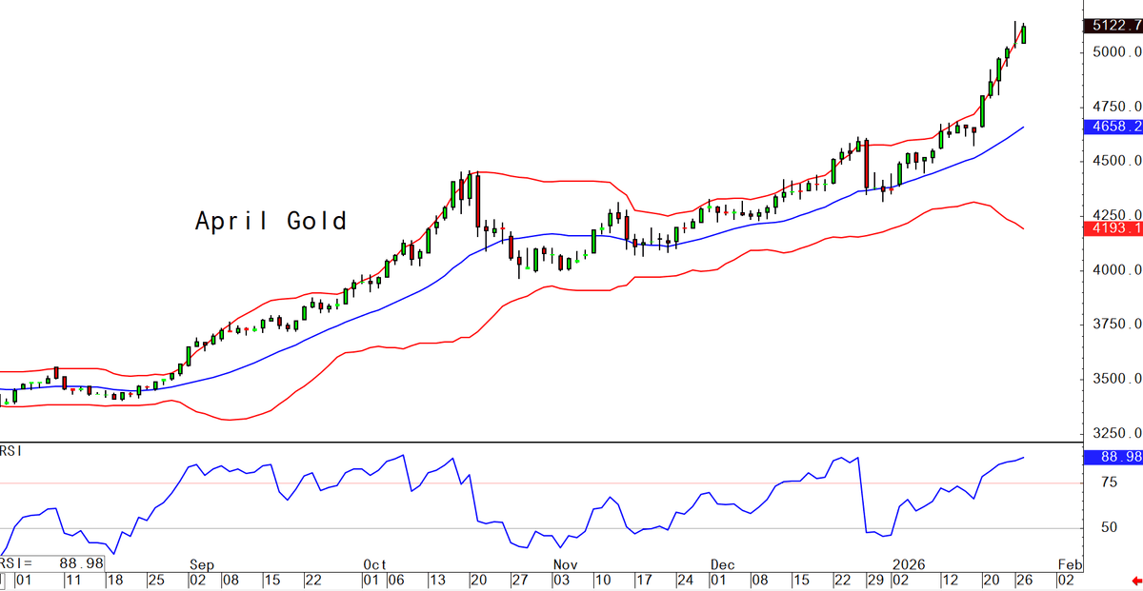The image size is (1143, 591).
Task: Click the 13 date tick
Action: [x=437, y=579]
